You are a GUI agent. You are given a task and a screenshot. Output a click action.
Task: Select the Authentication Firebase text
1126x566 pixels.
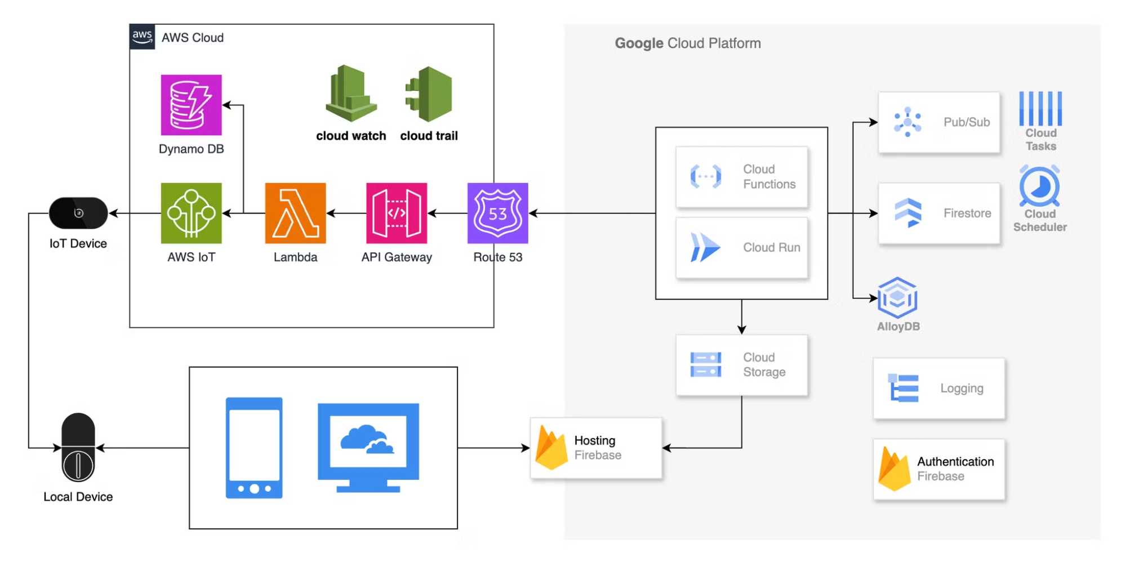pyautogui.click(x=955, y=469)
